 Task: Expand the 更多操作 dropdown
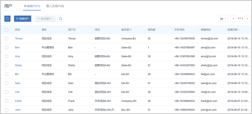[x=45, y=19]
